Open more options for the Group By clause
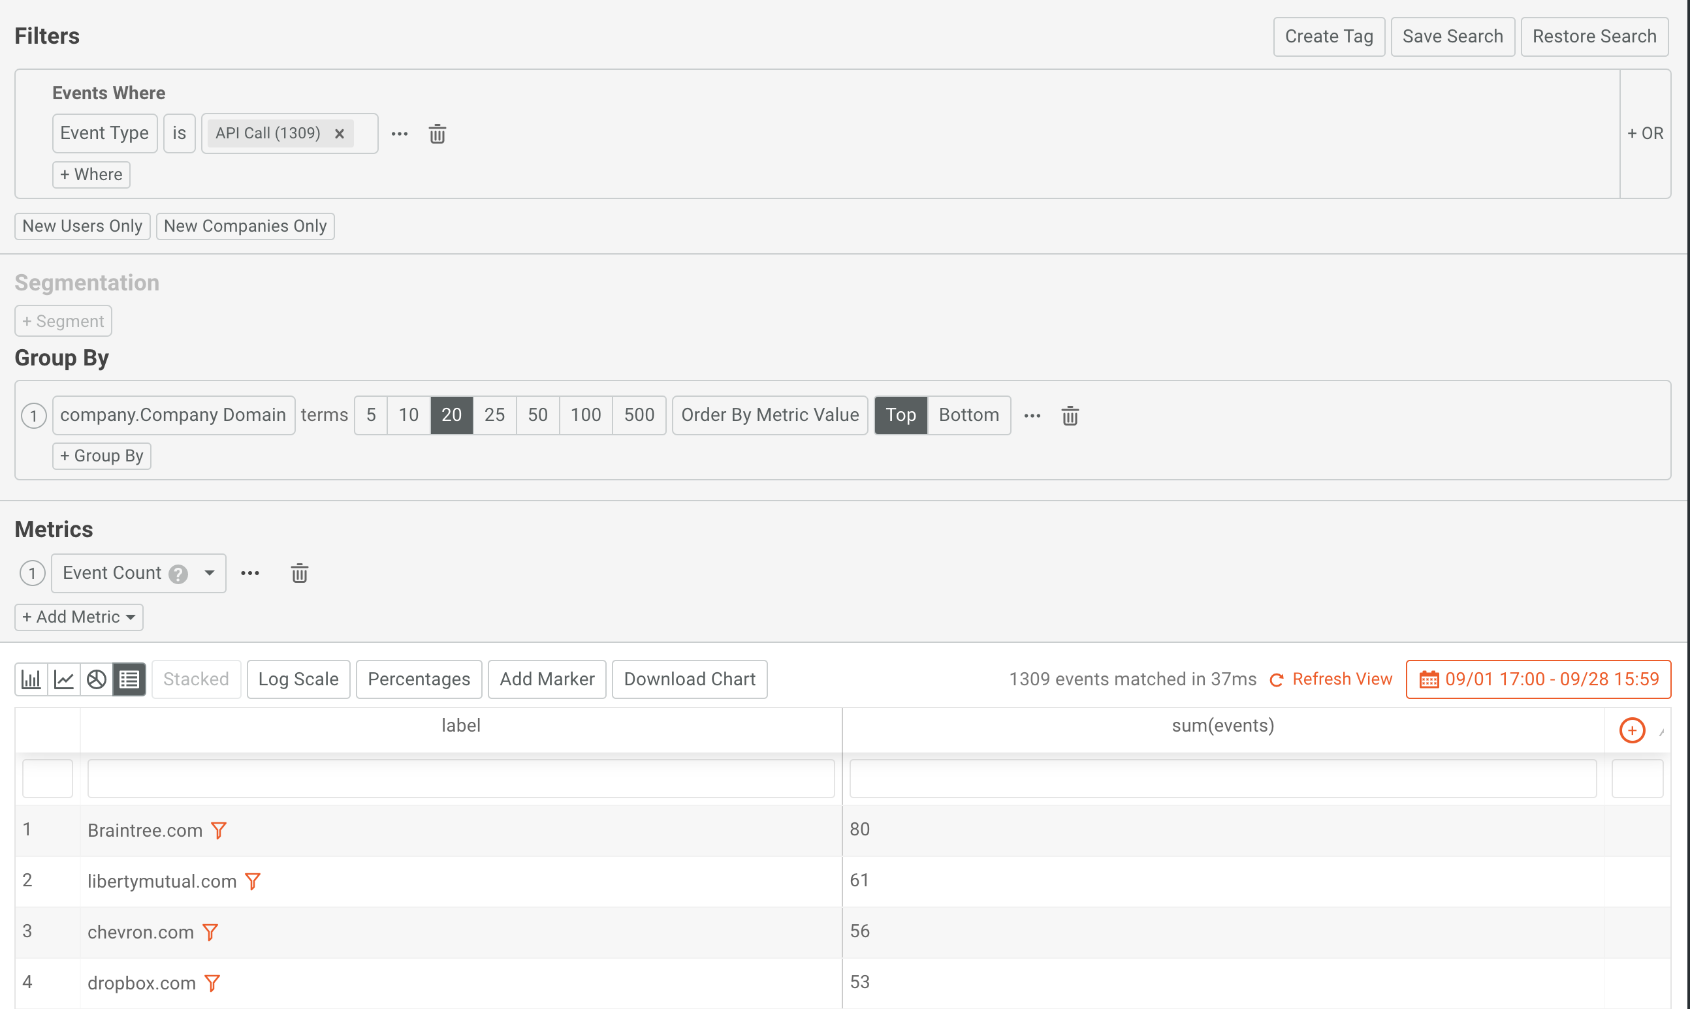 point(1032,416)
